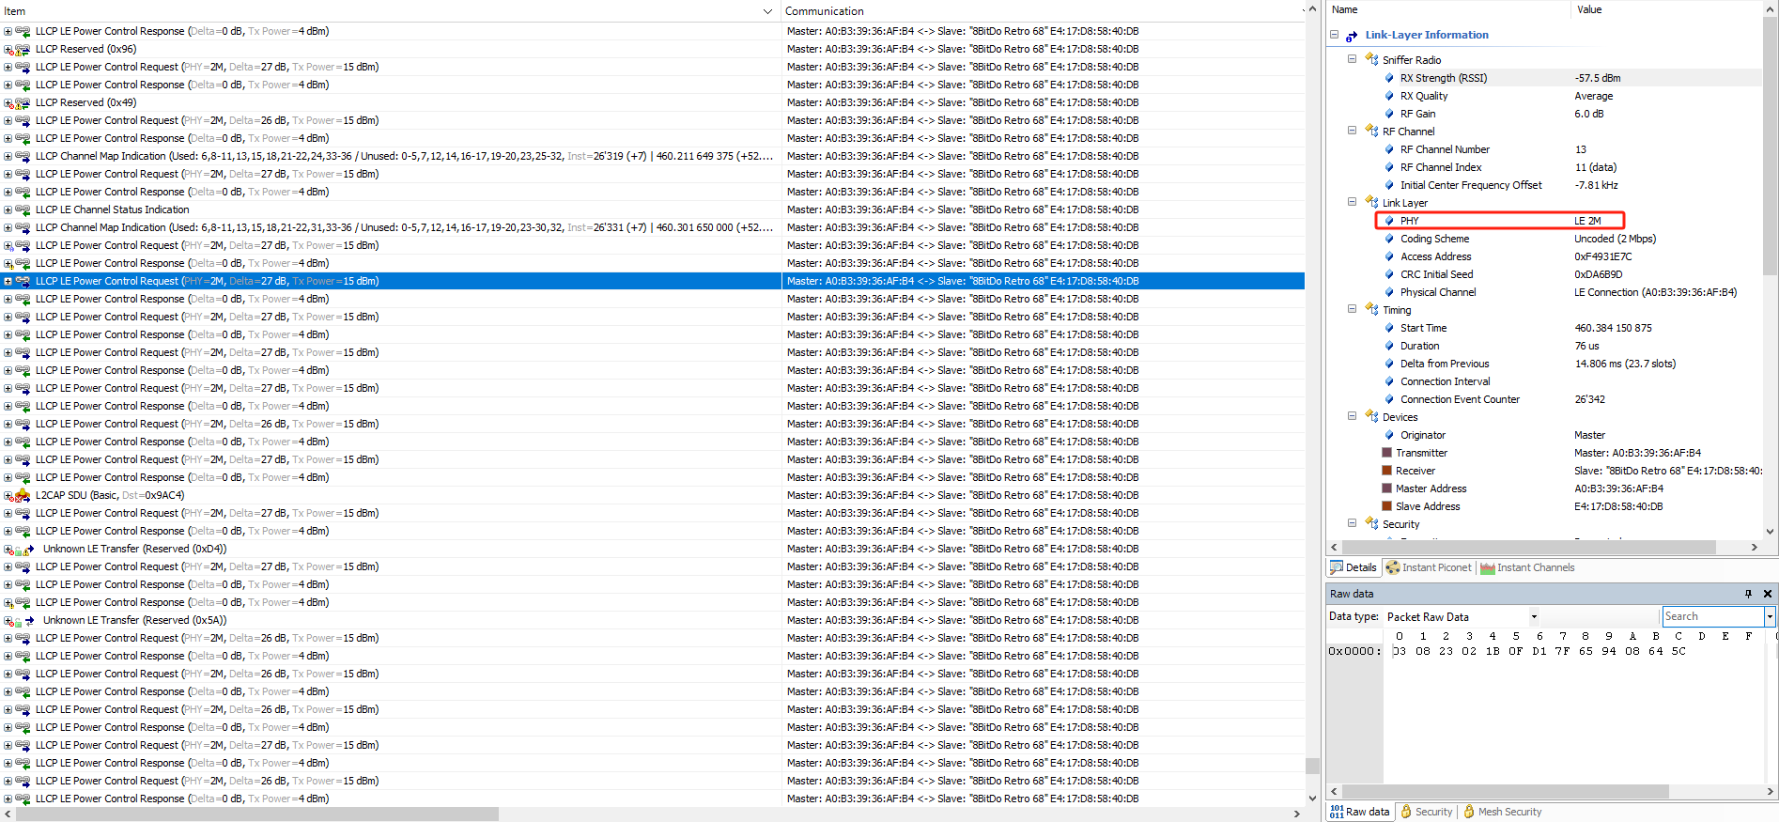Click the Unknown LE Transfer (0x5A) arrow icon
The image size is (1779, 822).
(x=29, y=620)
